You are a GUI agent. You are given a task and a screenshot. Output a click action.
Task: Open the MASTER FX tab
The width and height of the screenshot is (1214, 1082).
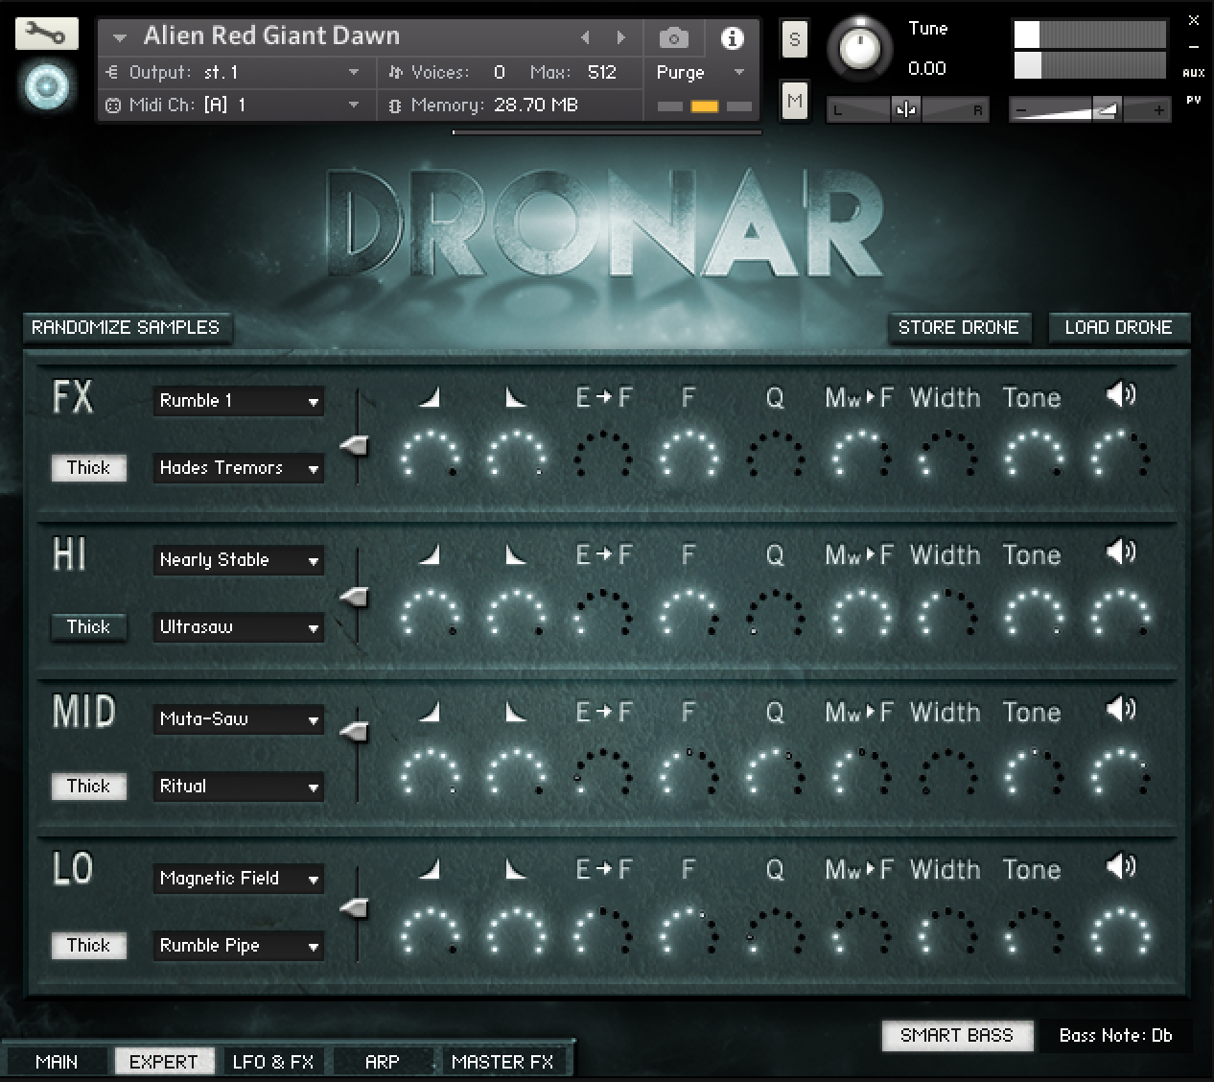[x=502, y=1061]
